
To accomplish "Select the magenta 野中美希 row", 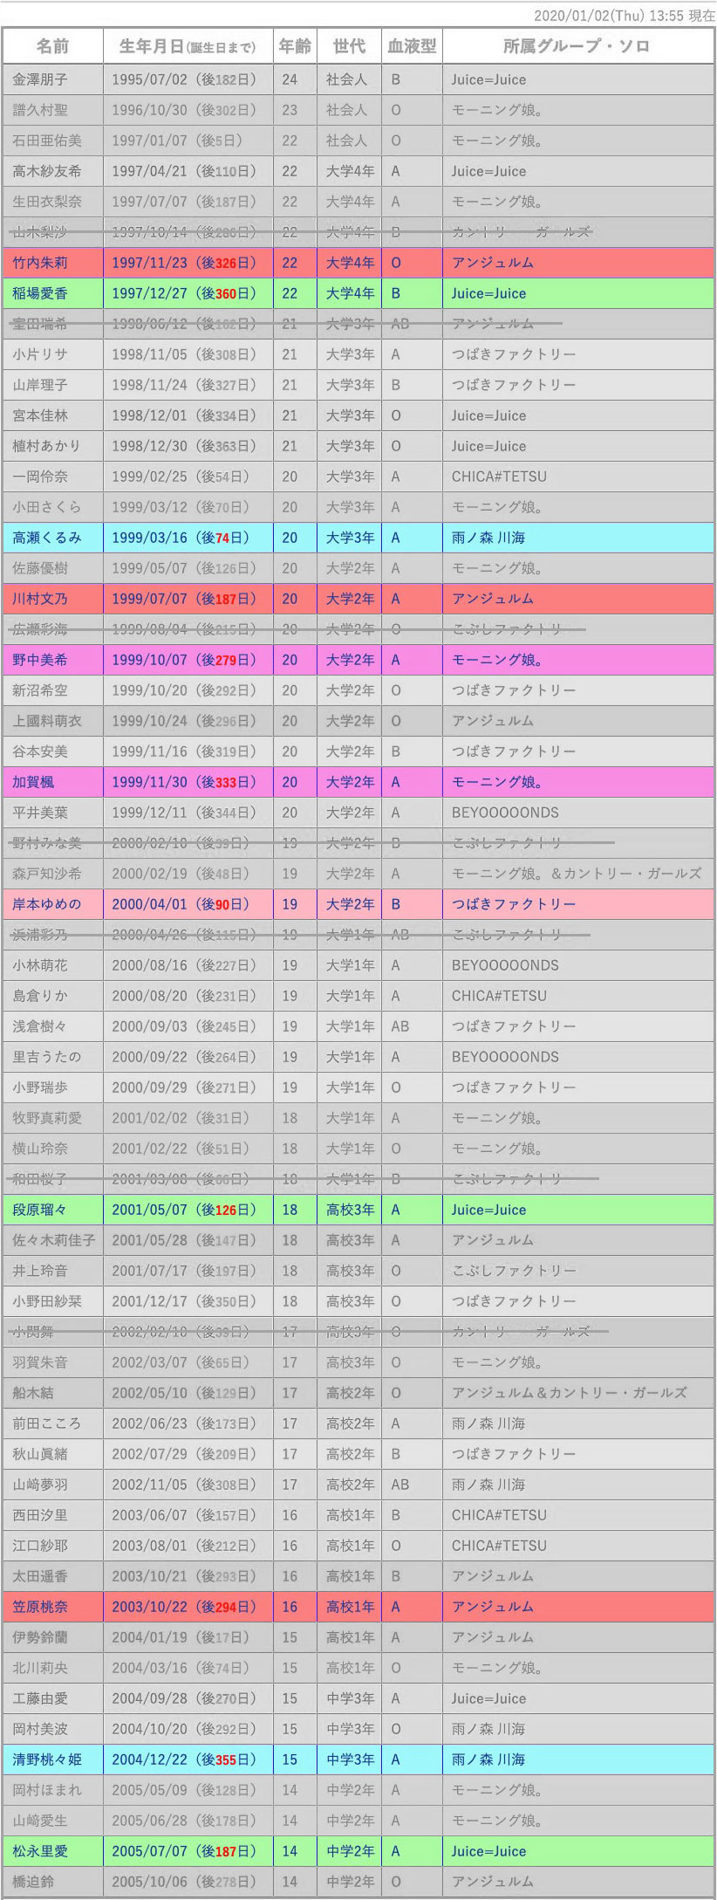I will click(x=358, y=660).
